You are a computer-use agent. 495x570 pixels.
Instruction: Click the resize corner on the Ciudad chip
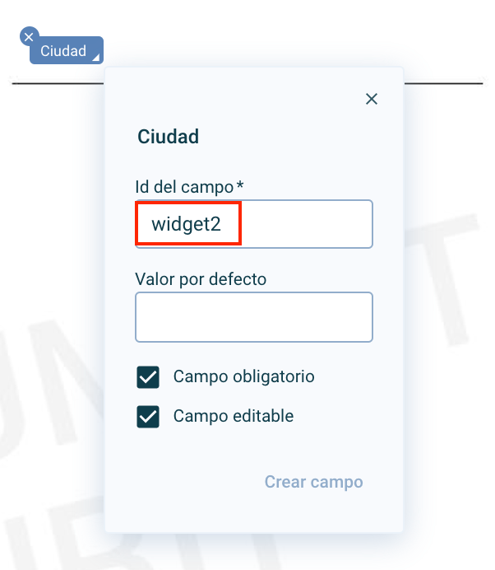[x=96, y=57]
